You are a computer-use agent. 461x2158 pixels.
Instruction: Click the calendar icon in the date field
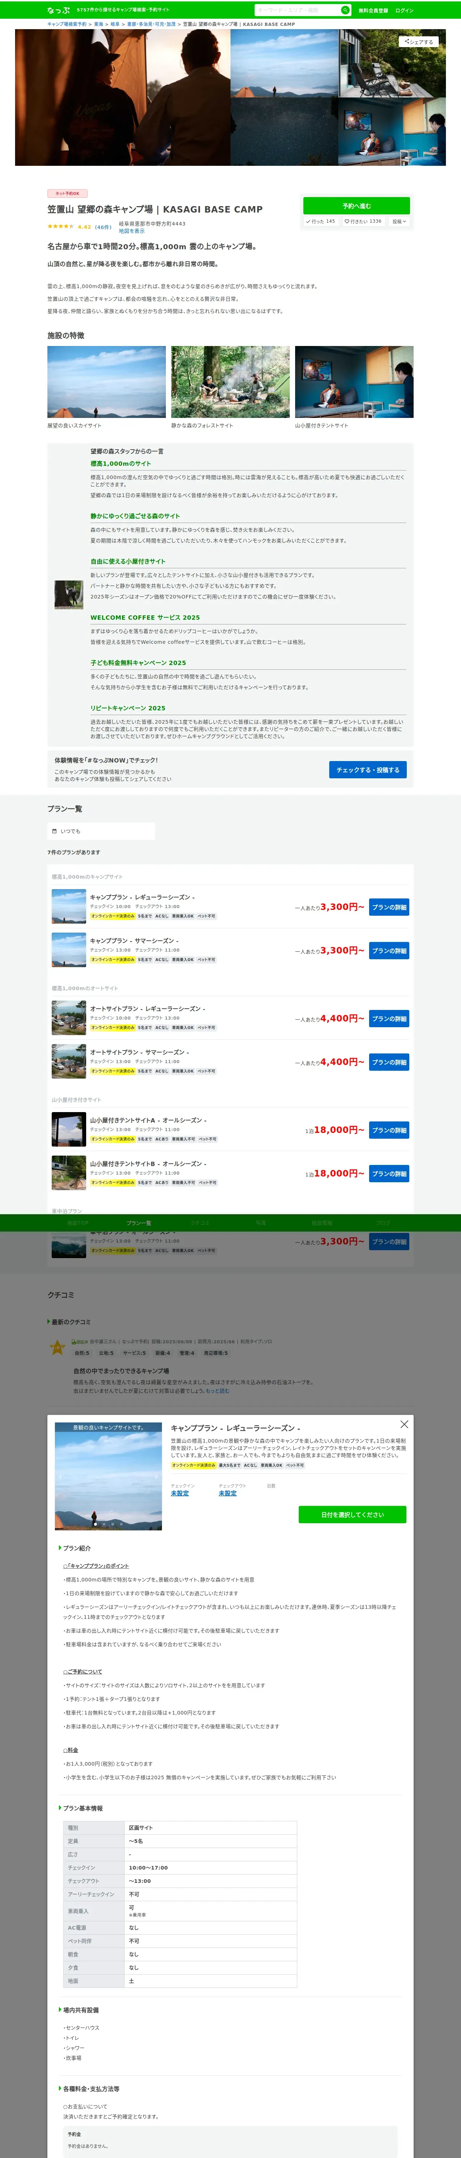coord(54,831)
